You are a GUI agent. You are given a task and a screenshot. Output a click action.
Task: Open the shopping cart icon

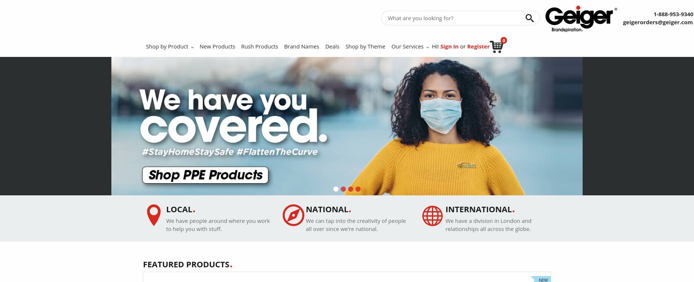tap(497, 47)
